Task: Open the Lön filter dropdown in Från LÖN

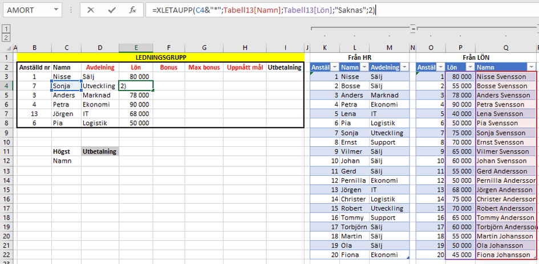Action: tap(469, 67)
